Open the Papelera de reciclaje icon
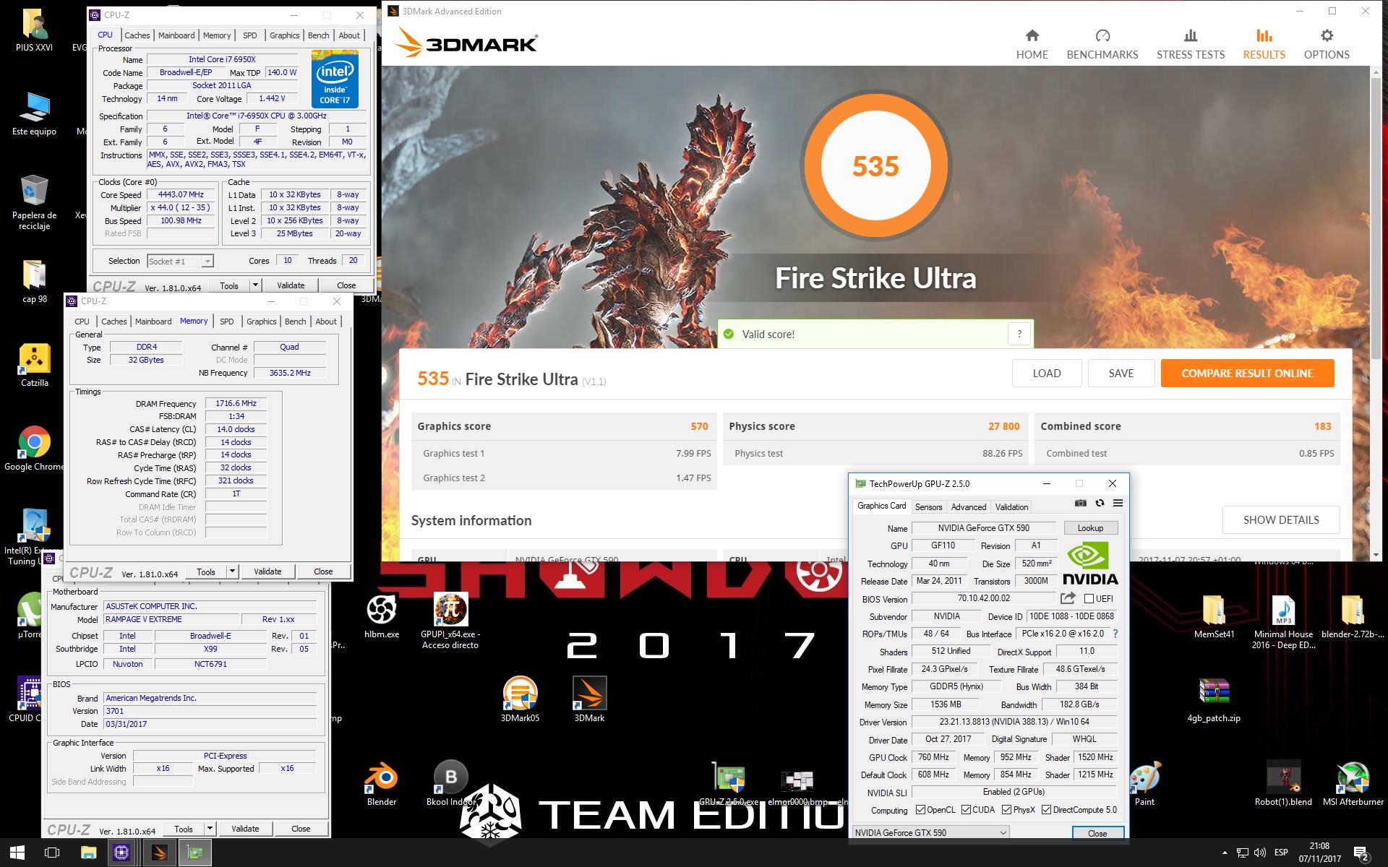 (x=34, y=202)
